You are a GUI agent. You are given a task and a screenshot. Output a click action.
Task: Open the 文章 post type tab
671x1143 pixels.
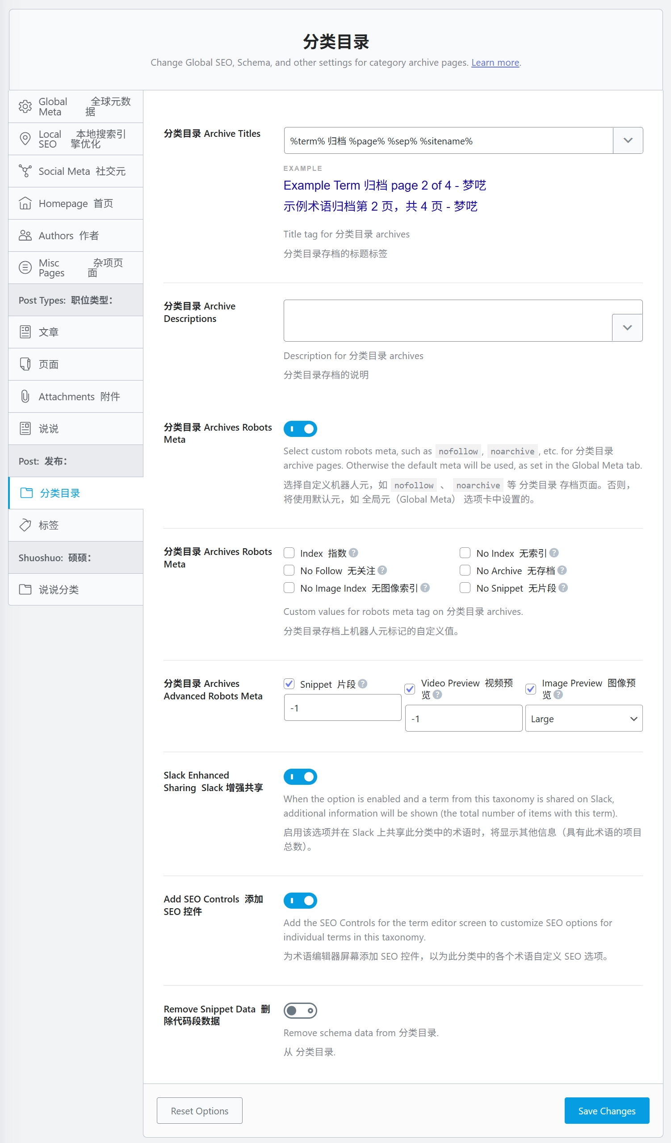75,332
